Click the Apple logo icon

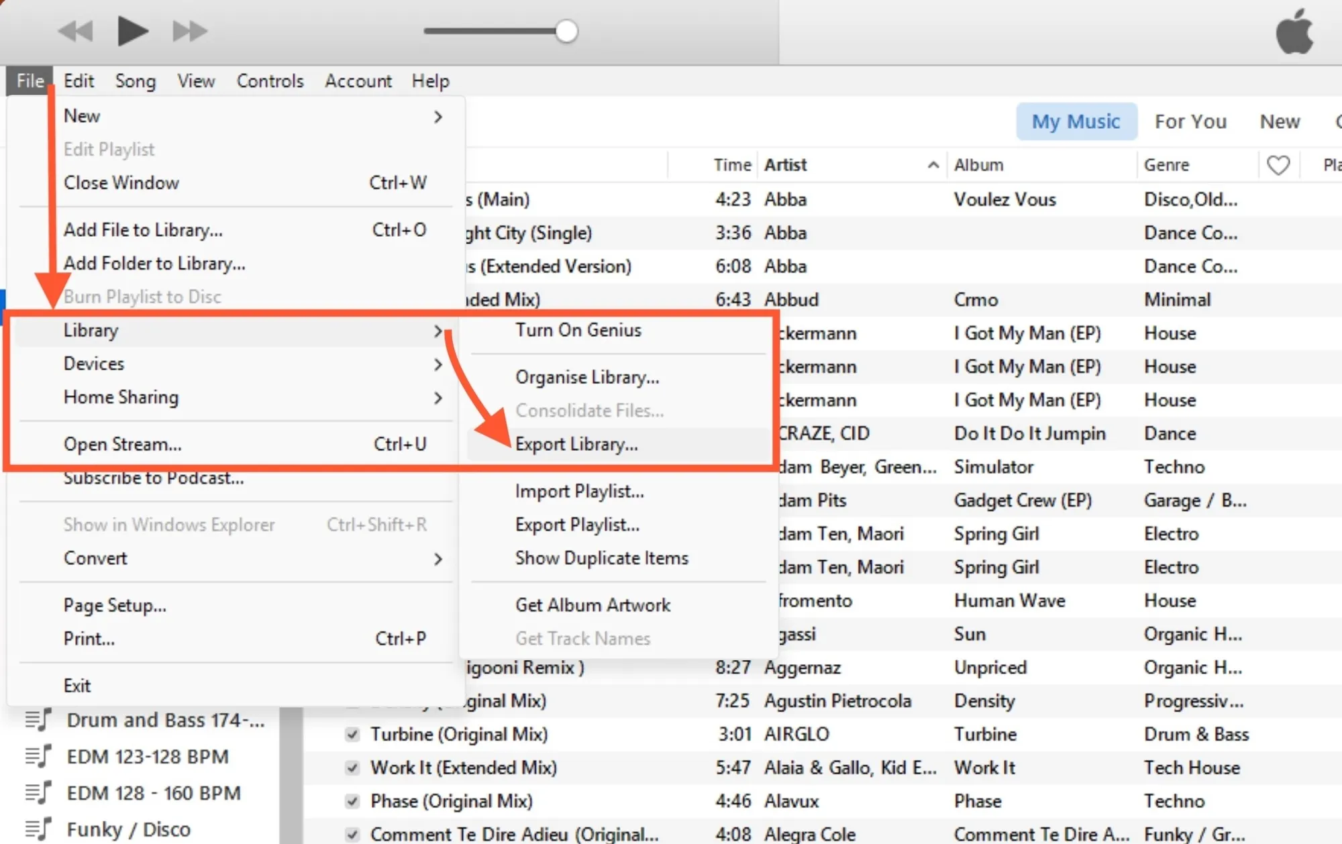click(1294, 32)
